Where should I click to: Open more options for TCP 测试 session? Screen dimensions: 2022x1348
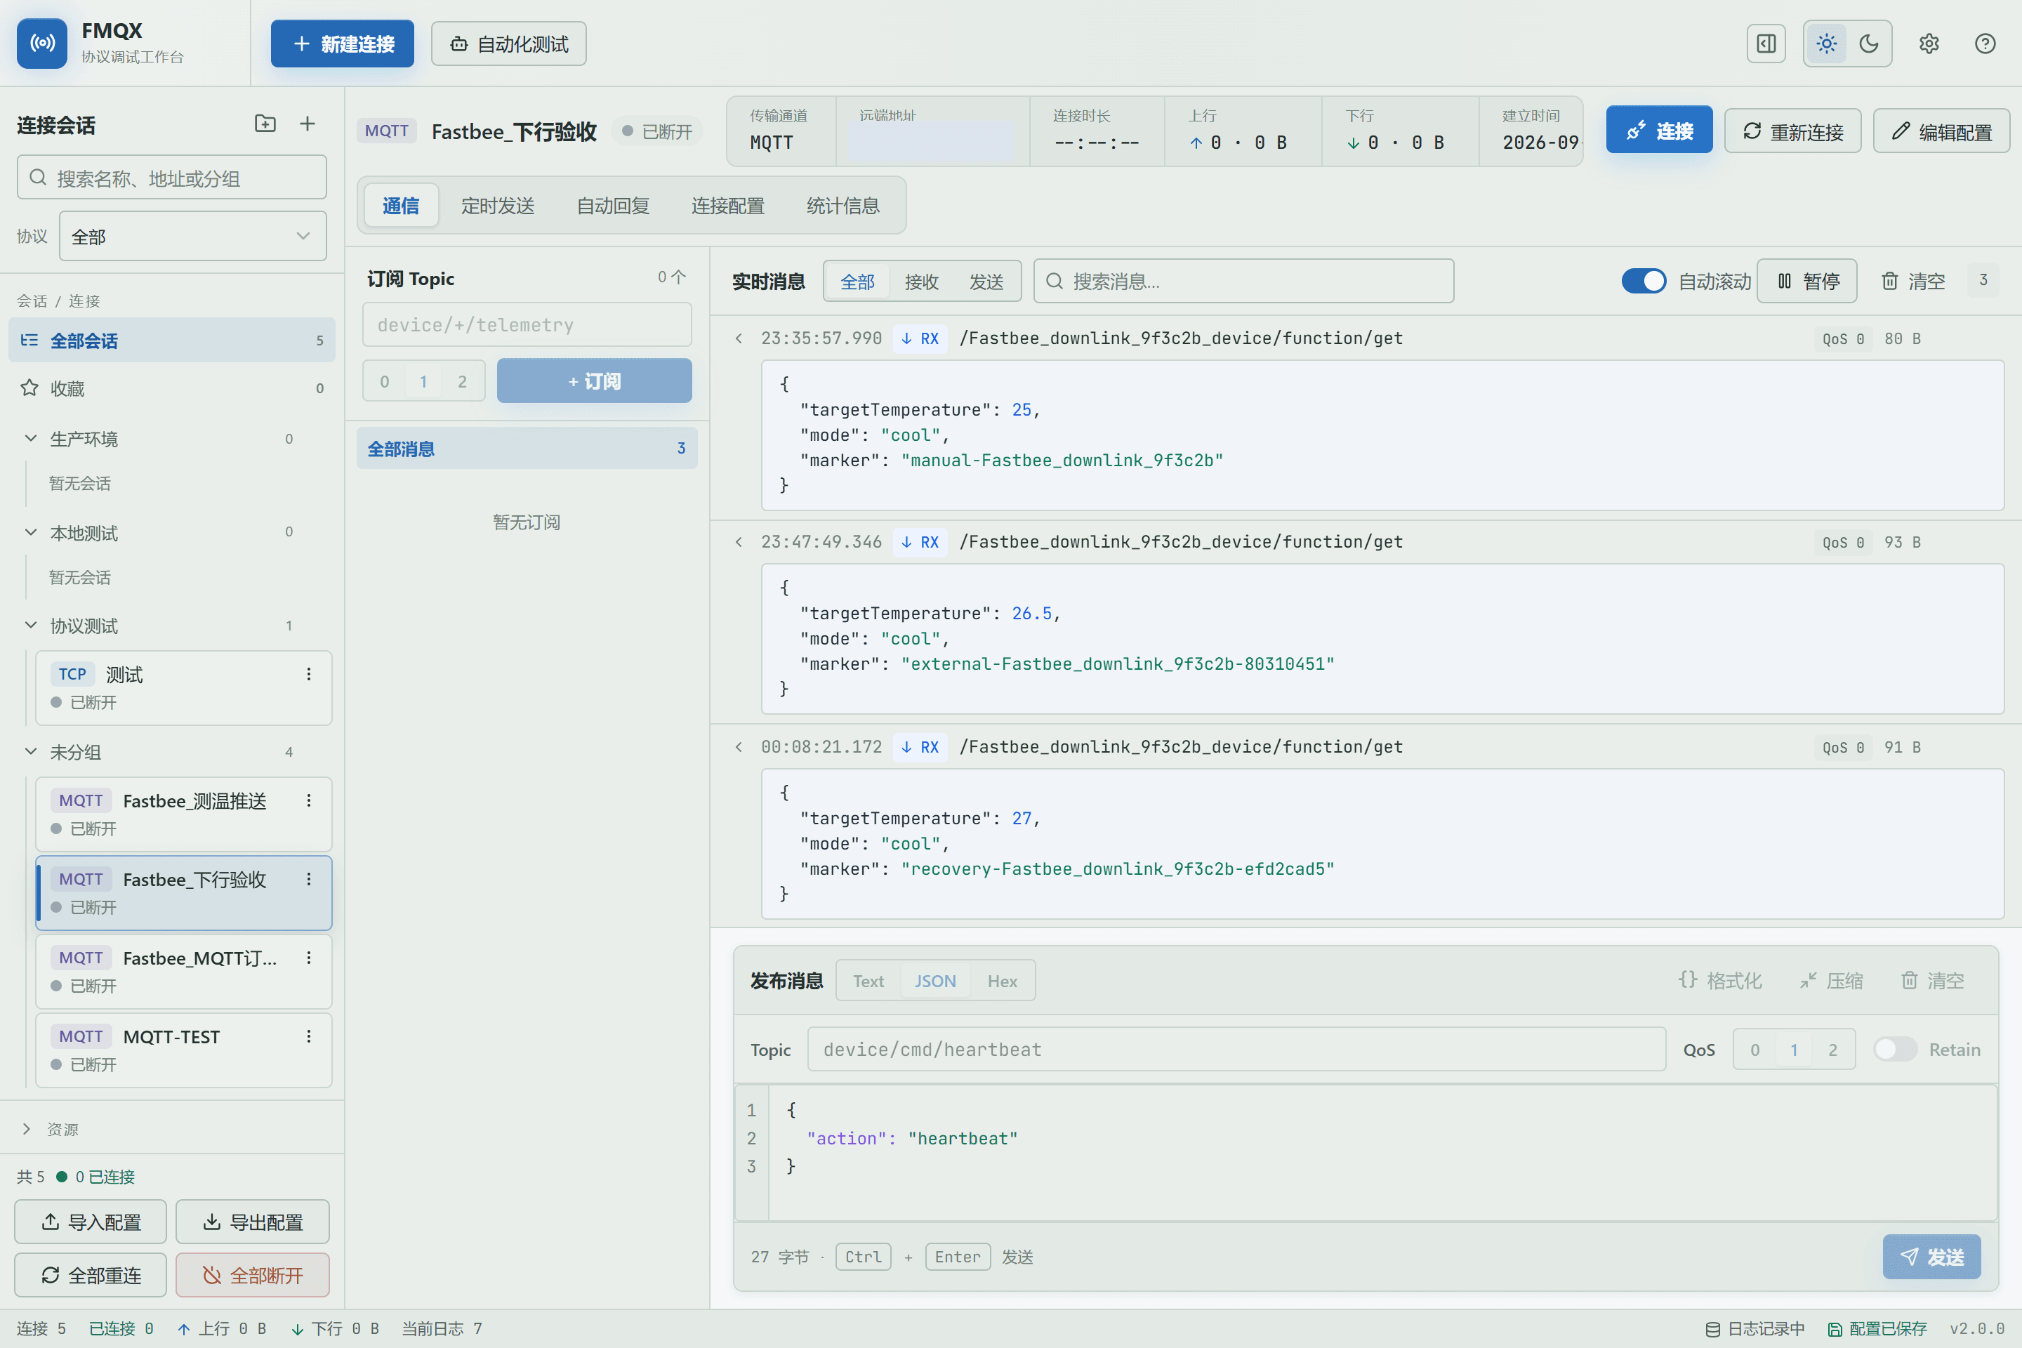309,674
